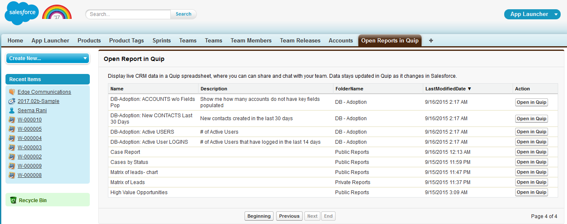Click the record icon beside W-000010
567x224 pixels.
(12, 120)
